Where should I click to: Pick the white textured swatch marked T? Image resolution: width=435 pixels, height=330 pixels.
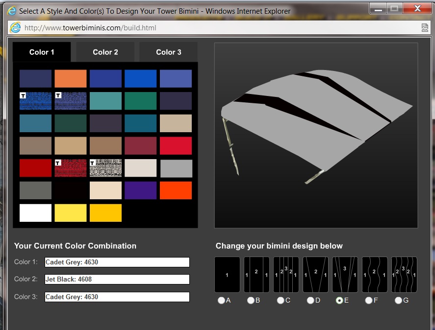[x=105, y=168]
